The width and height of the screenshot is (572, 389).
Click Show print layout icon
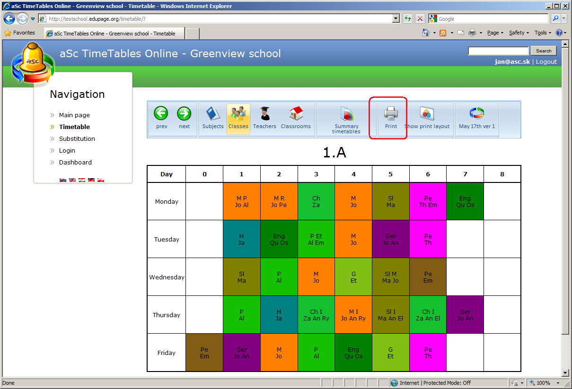(427, 114)
